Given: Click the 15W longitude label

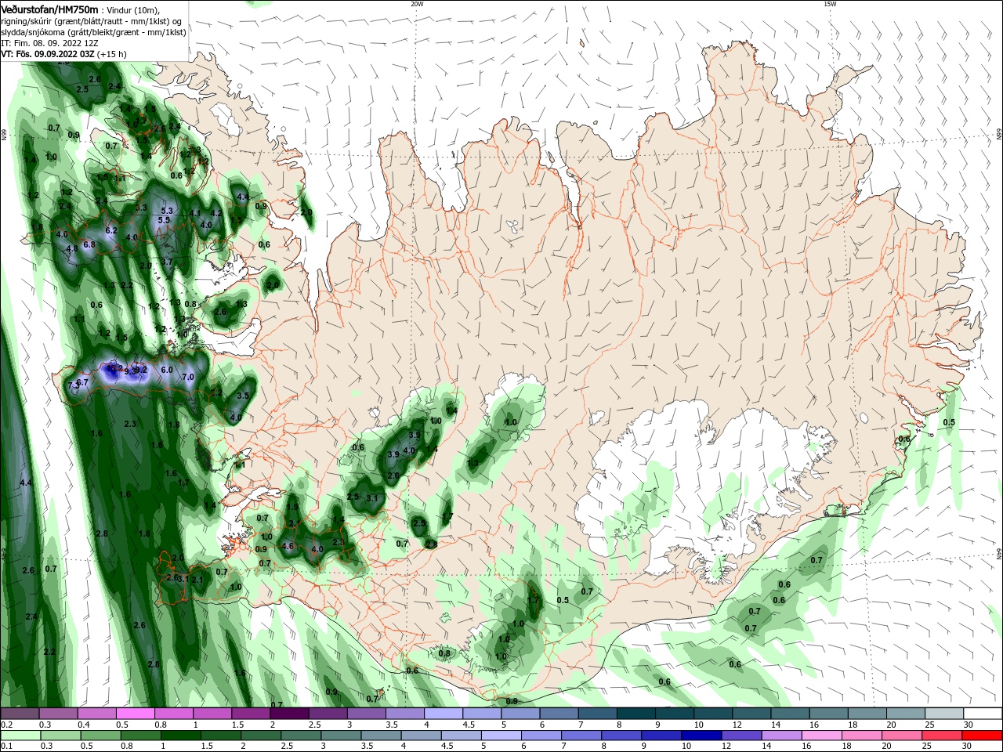Looking at the screenshot, I should pyautogui.click(x=830, y=4).
